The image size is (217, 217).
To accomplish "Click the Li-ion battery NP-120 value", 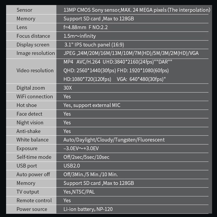I will [88, 209].
